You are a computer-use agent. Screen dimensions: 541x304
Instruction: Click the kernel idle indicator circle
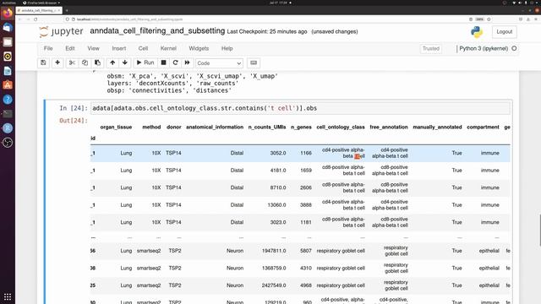(514, 49)
